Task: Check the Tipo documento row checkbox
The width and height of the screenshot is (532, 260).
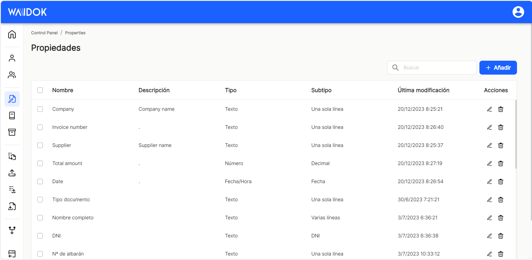Action: 40,200
